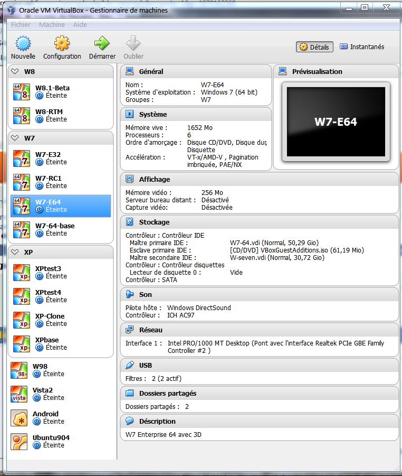Click the 'Filtres : 2 (2 actif)' text
The width and height of the screenshot is (402, 476).
point(154,379)
